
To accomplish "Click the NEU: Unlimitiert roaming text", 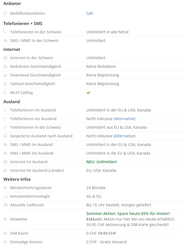I will click(x=101, y=162).
